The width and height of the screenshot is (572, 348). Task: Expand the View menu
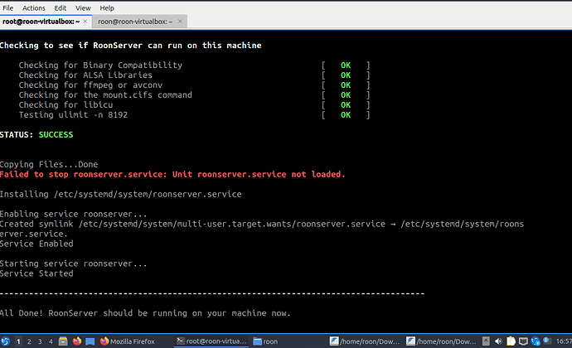[84, 7]
